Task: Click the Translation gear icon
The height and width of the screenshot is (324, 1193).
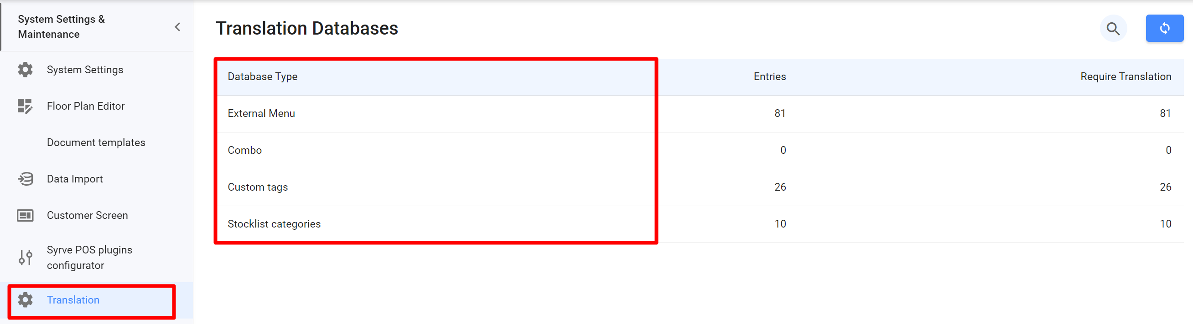Action: [26, 300]
